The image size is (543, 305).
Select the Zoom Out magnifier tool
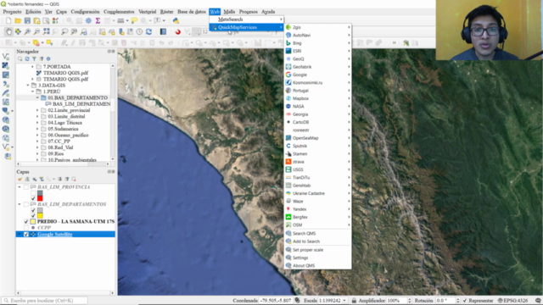(x=36, y=32)
